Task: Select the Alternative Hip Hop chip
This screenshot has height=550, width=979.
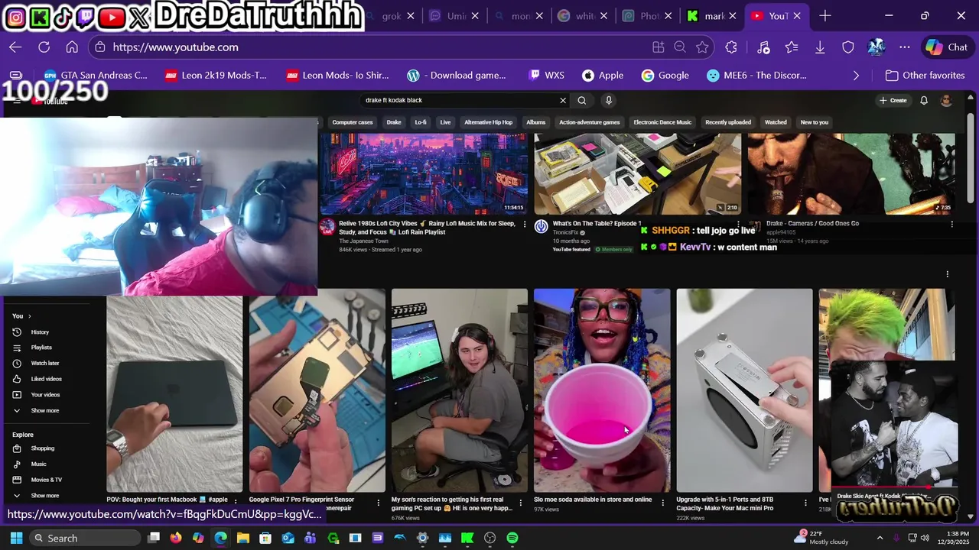Action: (488, 122)
